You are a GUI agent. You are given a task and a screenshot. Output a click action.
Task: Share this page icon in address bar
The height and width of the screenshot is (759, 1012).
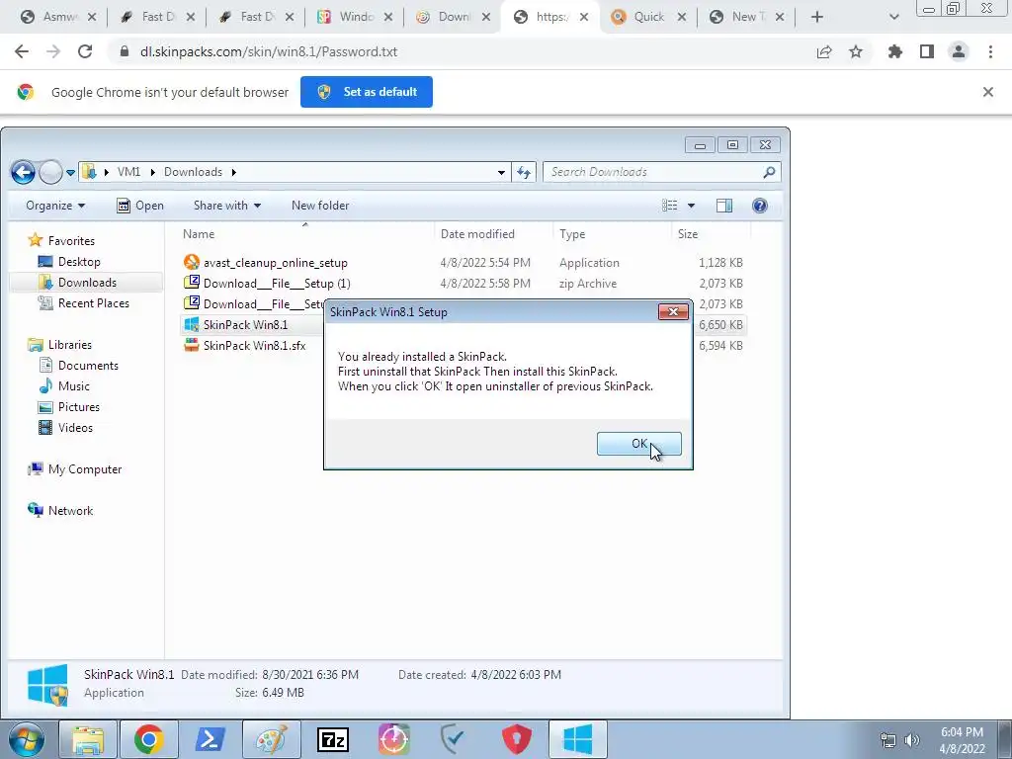(824, 51)
